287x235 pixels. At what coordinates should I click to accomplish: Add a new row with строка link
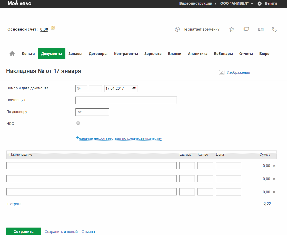pos(16,204)
